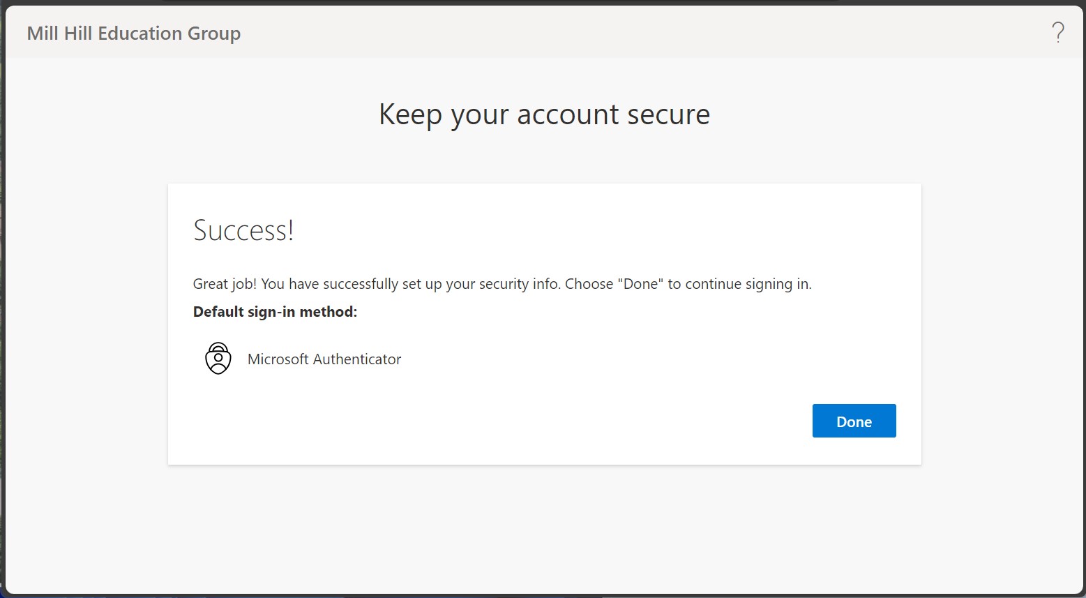
Task: Click the Success! heading
Action: [x=243, y=230]
